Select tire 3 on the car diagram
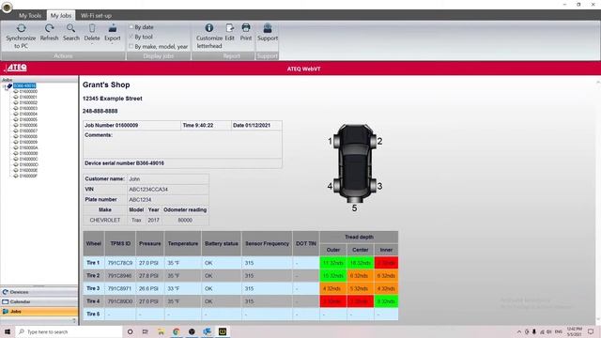Screen dimensions: 601x338 click(373, 186)
